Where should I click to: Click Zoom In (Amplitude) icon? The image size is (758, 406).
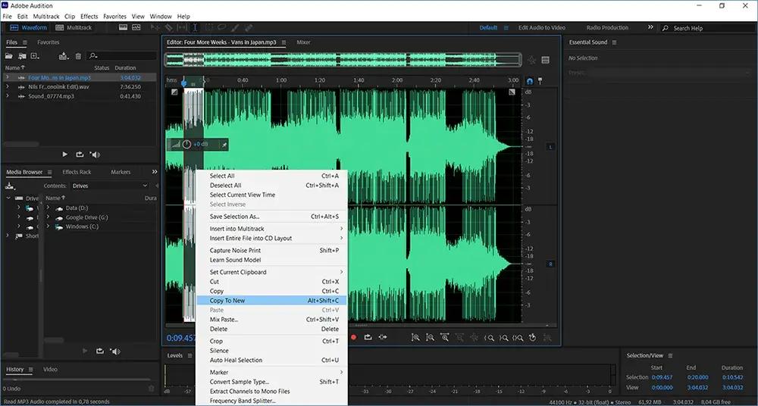click(x=415, y=338)
